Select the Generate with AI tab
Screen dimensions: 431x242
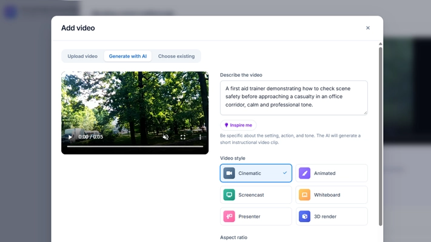click(x=128, y=56)
